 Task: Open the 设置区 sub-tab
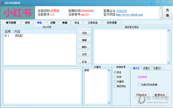(146, 68)
